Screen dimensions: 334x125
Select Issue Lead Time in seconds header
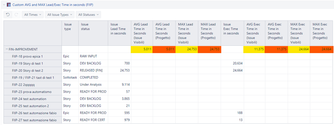119,33
